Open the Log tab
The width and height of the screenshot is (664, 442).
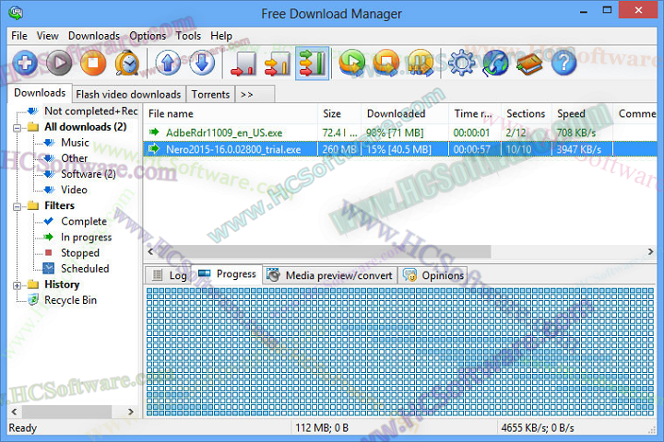pos(171,275)
